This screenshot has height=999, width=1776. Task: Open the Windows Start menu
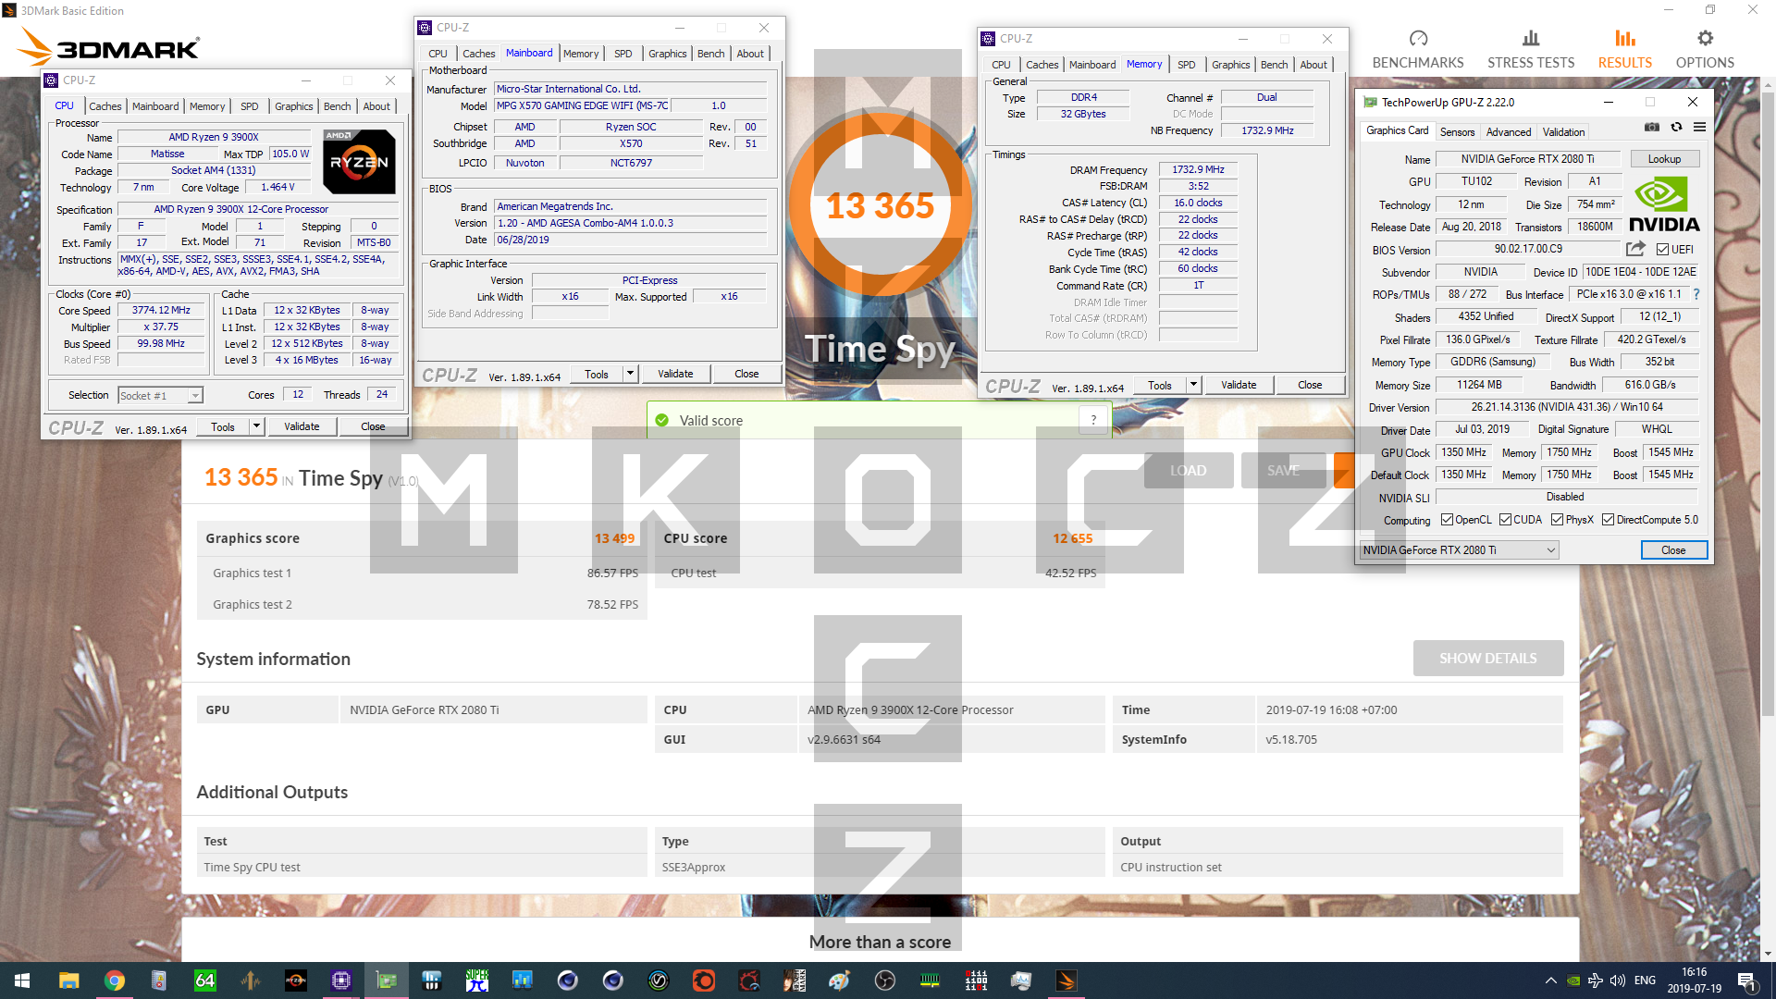coord(22,980)
